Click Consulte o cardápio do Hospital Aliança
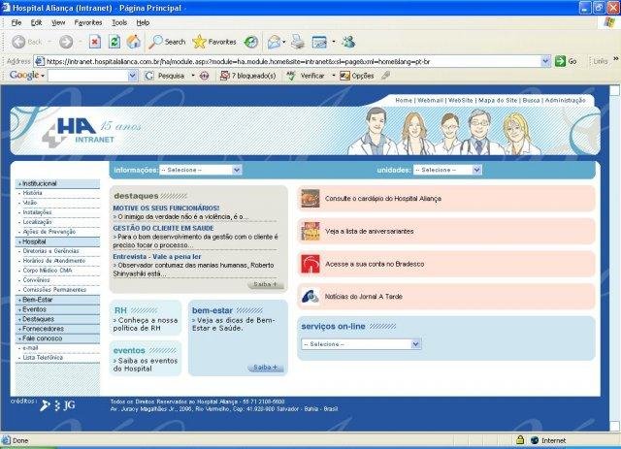This screenshot has width=621, height=449. pyautogui.click(x=383, y=199)
